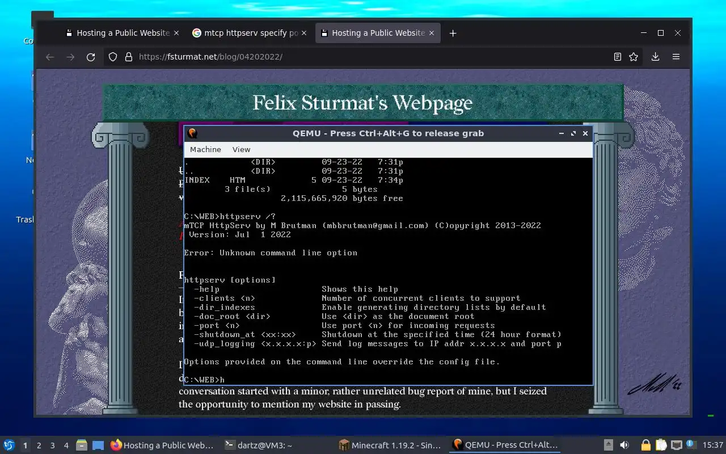Close the active Hosting a Public Website tab
The image size is (726, 454).
click(x=432, y=33)
